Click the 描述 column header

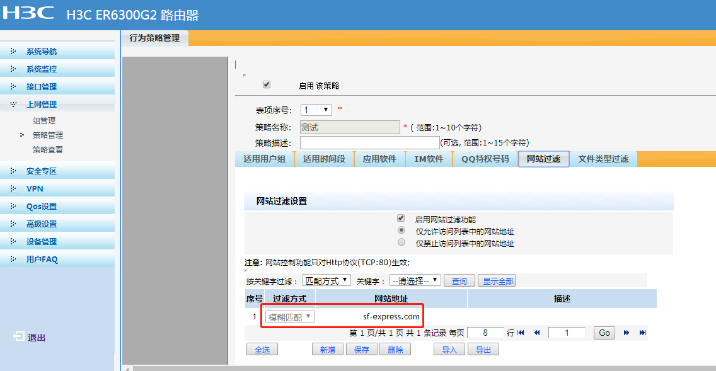562,299
